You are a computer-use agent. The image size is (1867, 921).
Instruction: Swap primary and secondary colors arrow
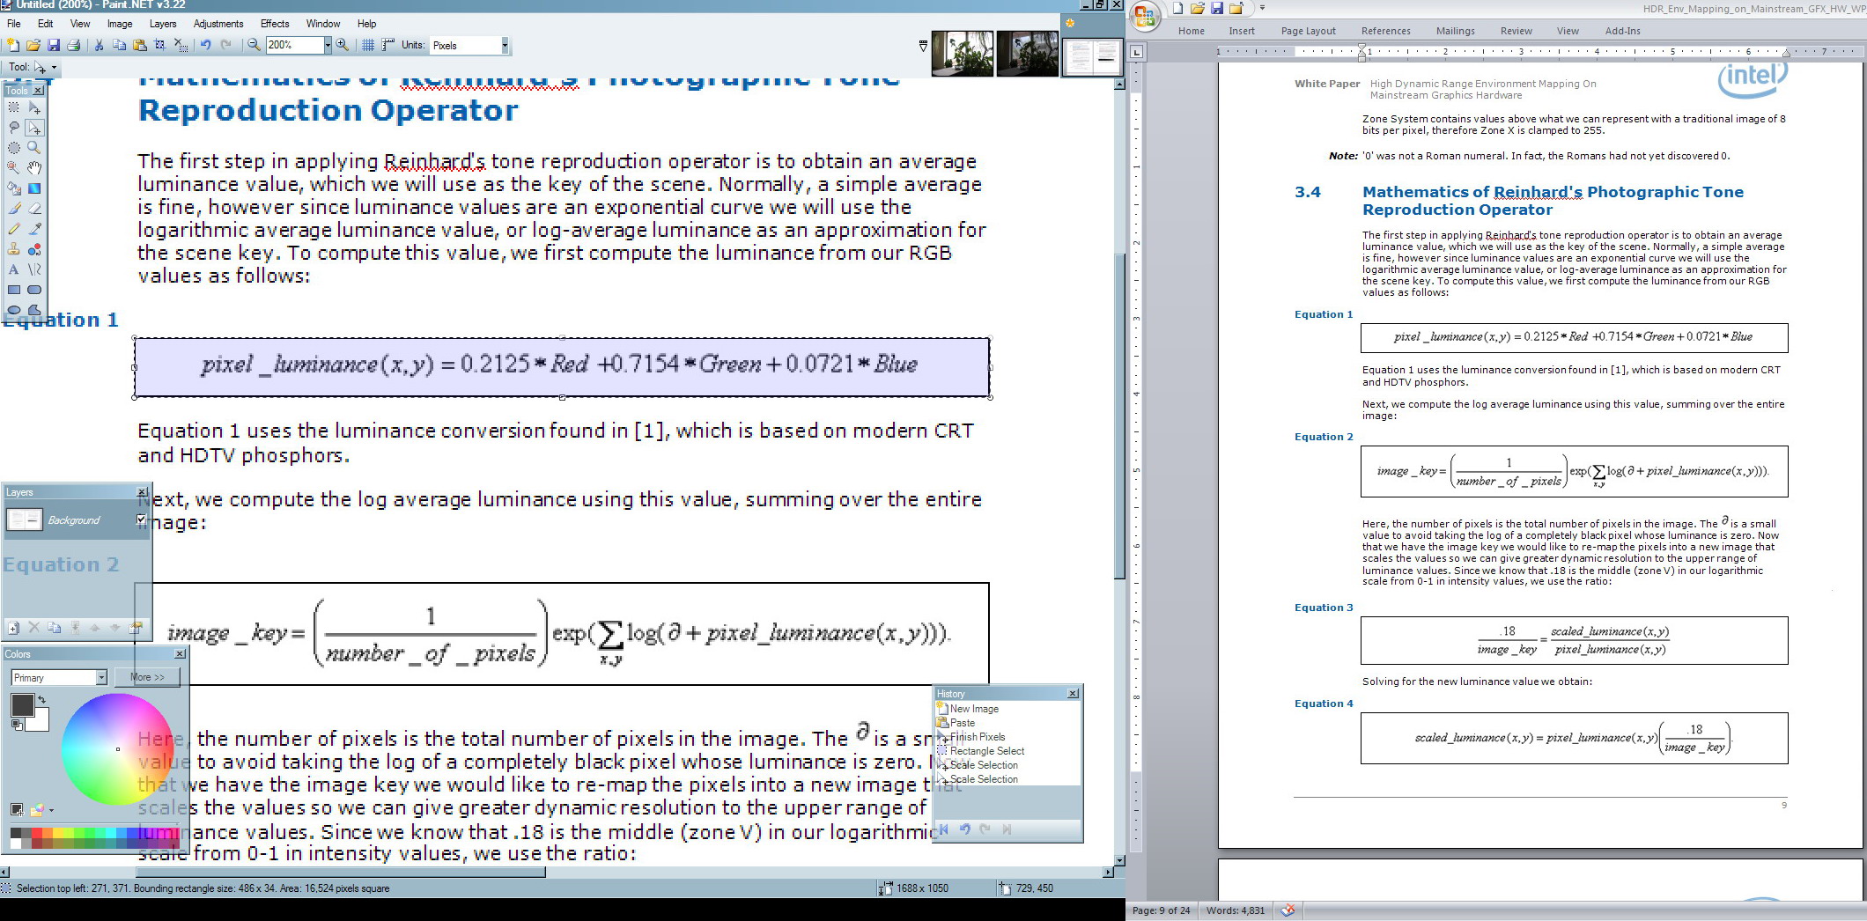point(41,700)
